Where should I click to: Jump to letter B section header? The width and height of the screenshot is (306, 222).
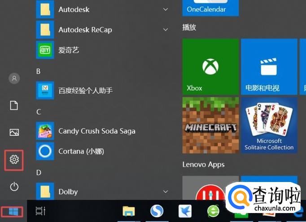[x=39, y=71]
